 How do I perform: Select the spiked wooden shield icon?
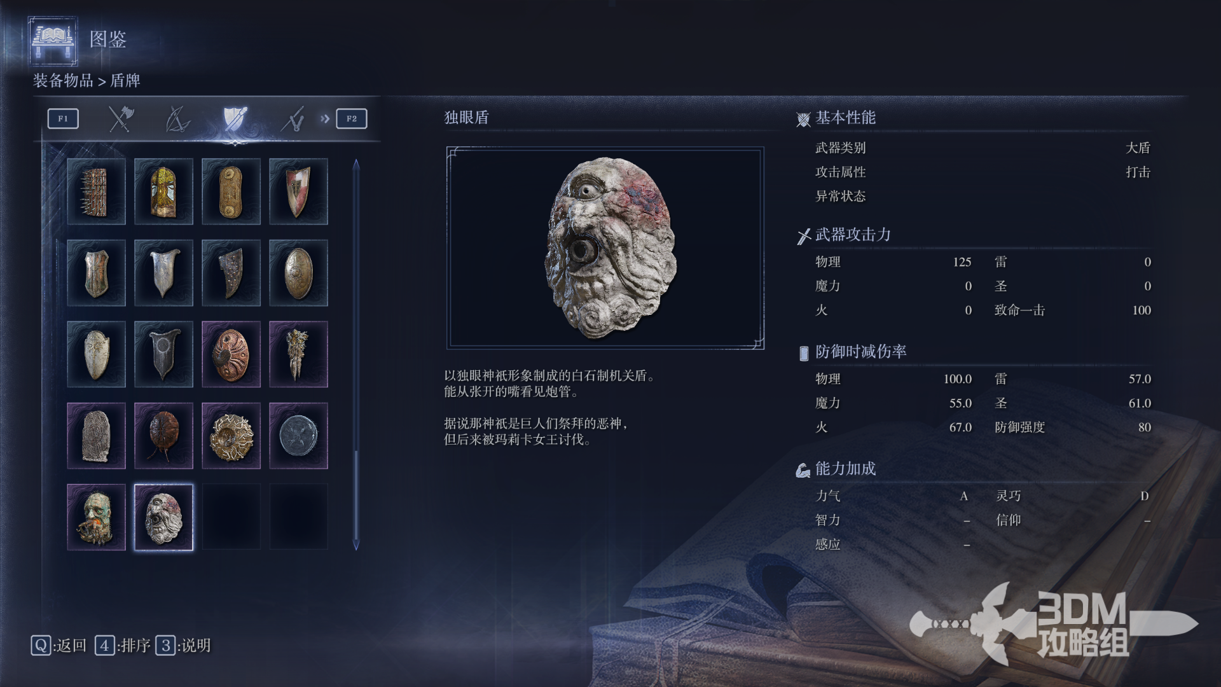[x=96, y=191]
